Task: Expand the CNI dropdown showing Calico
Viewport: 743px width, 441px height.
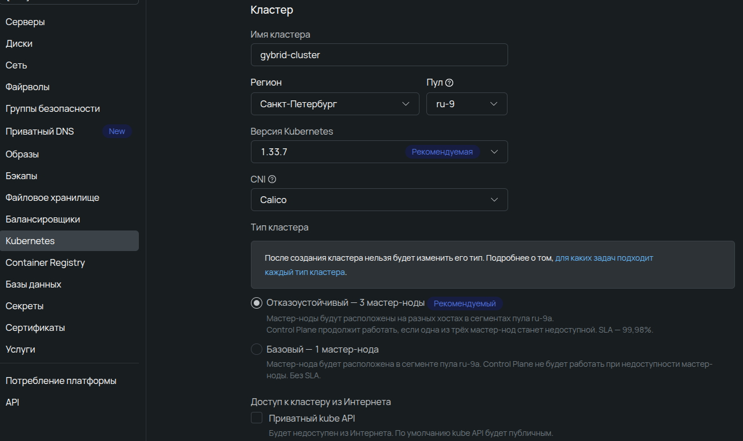Action: tap(379, 200)
